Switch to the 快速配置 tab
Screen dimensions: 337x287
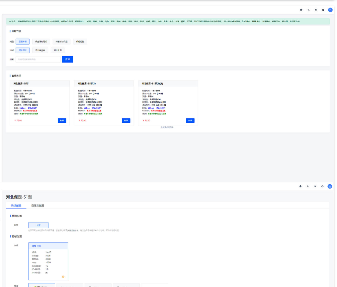pos(16,206)
